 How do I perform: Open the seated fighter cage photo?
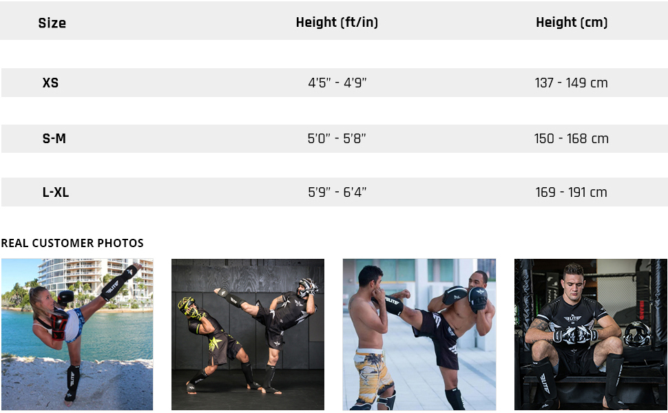tap(591, 335)
